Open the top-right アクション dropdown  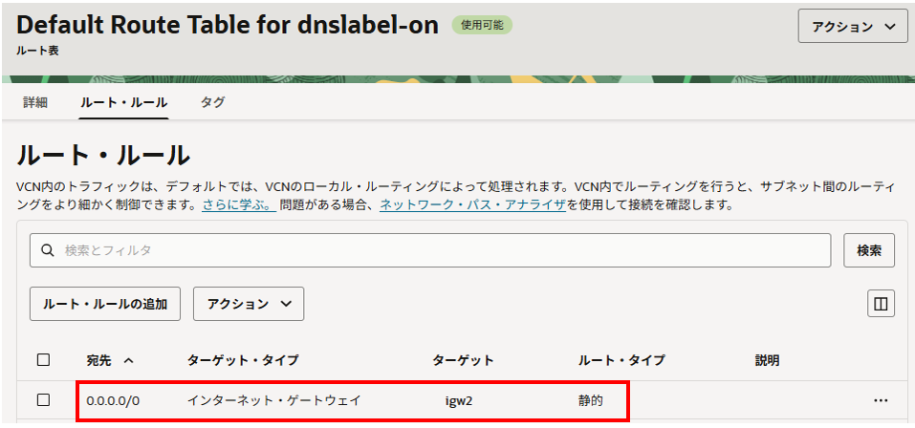pyautogui.click(x=853, y=27)
